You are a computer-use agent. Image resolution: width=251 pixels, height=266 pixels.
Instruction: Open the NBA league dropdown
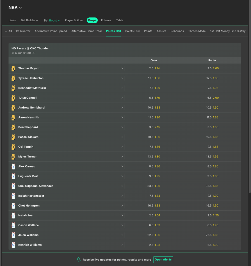15,8
